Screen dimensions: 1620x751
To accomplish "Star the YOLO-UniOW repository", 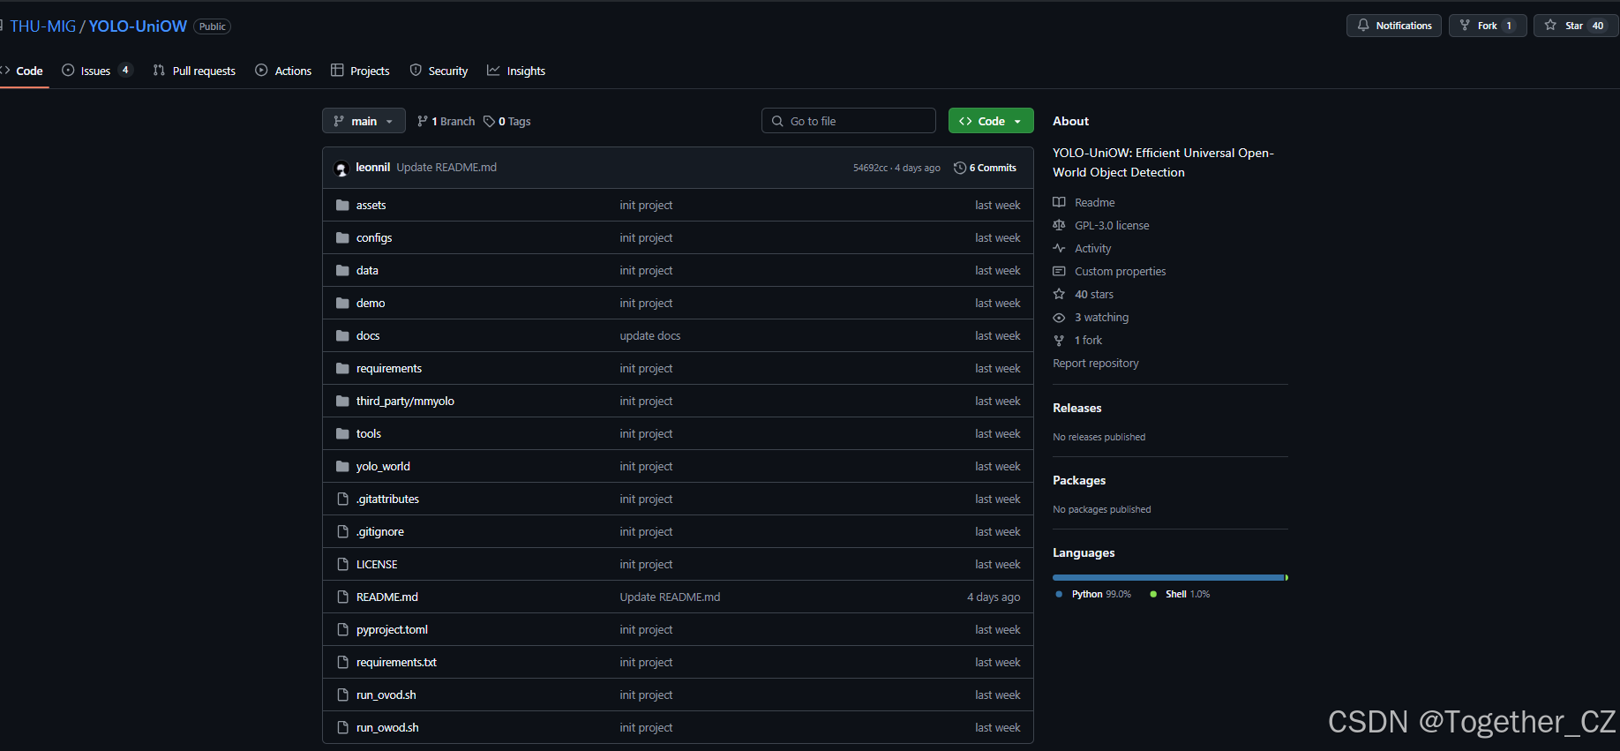I will coord(1574,26).
